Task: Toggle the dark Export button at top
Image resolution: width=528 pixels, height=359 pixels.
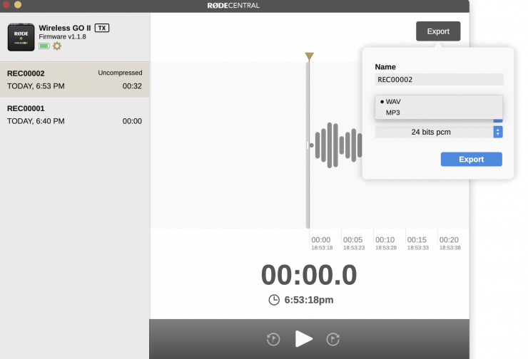Action: [438, 31]
